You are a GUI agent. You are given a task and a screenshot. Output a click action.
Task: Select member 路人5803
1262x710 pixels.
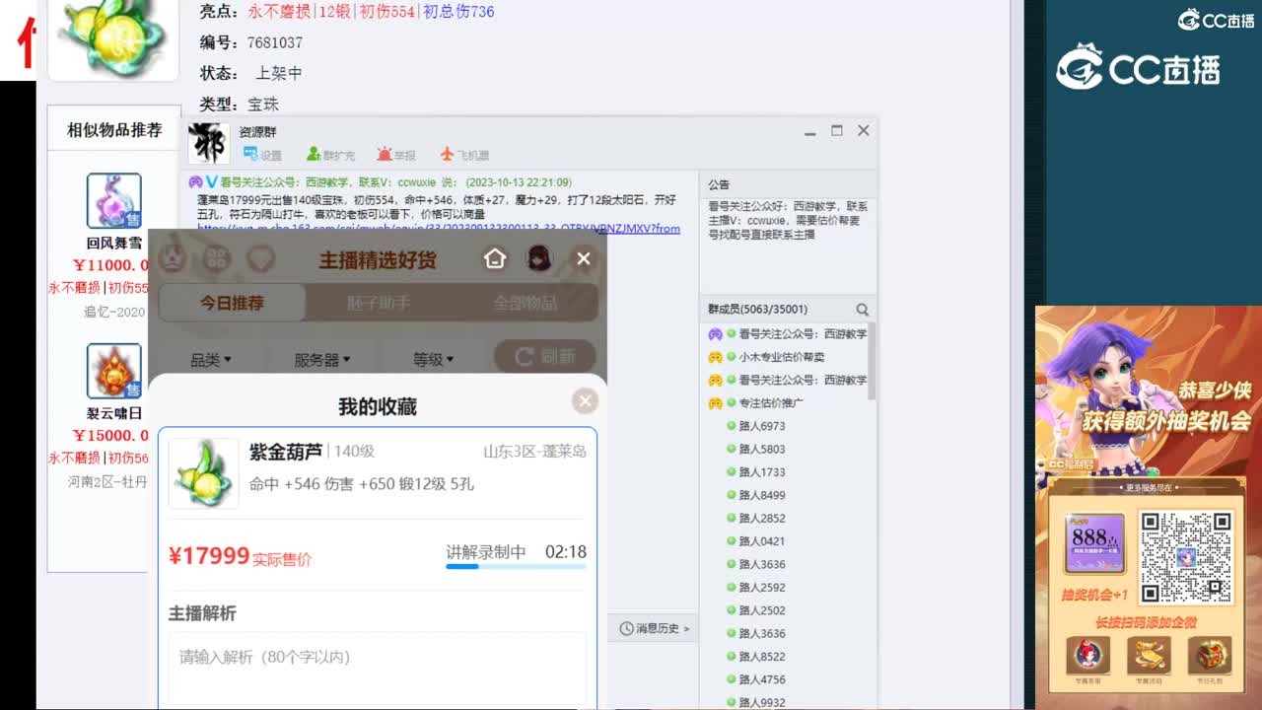761,449
